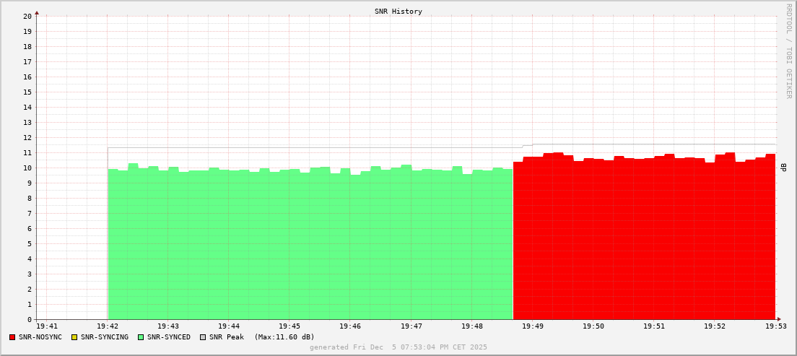Click the red SNR-NOSYNC legend swatch
Screen dimensions: 797x356
[12, 337]
